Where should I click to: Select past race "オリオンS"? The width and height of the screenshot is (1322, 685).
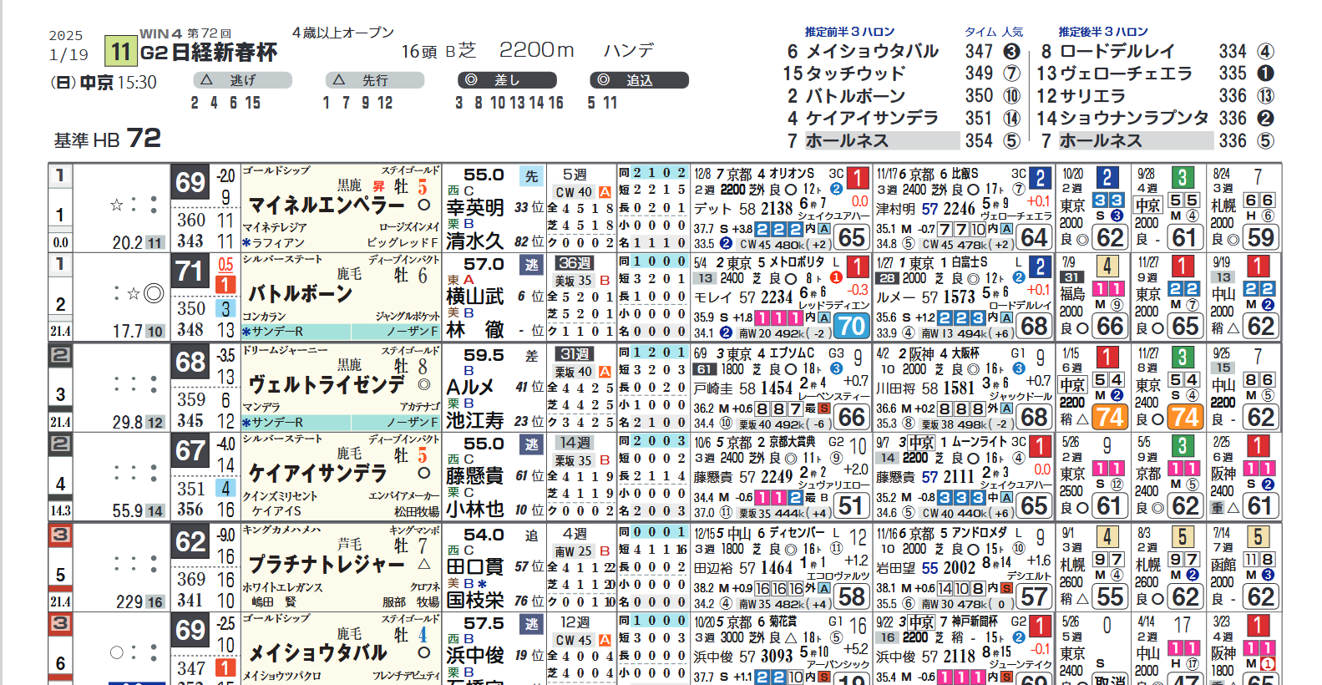790,174
